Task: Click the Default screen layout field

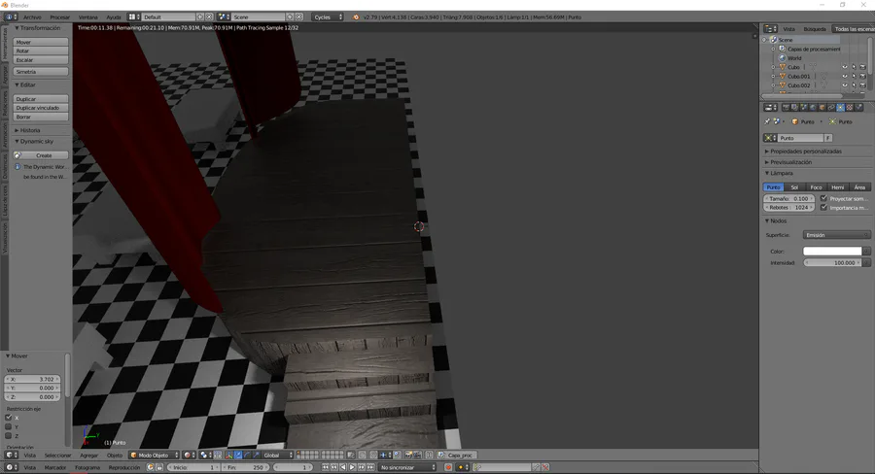Action: (168, 17)
